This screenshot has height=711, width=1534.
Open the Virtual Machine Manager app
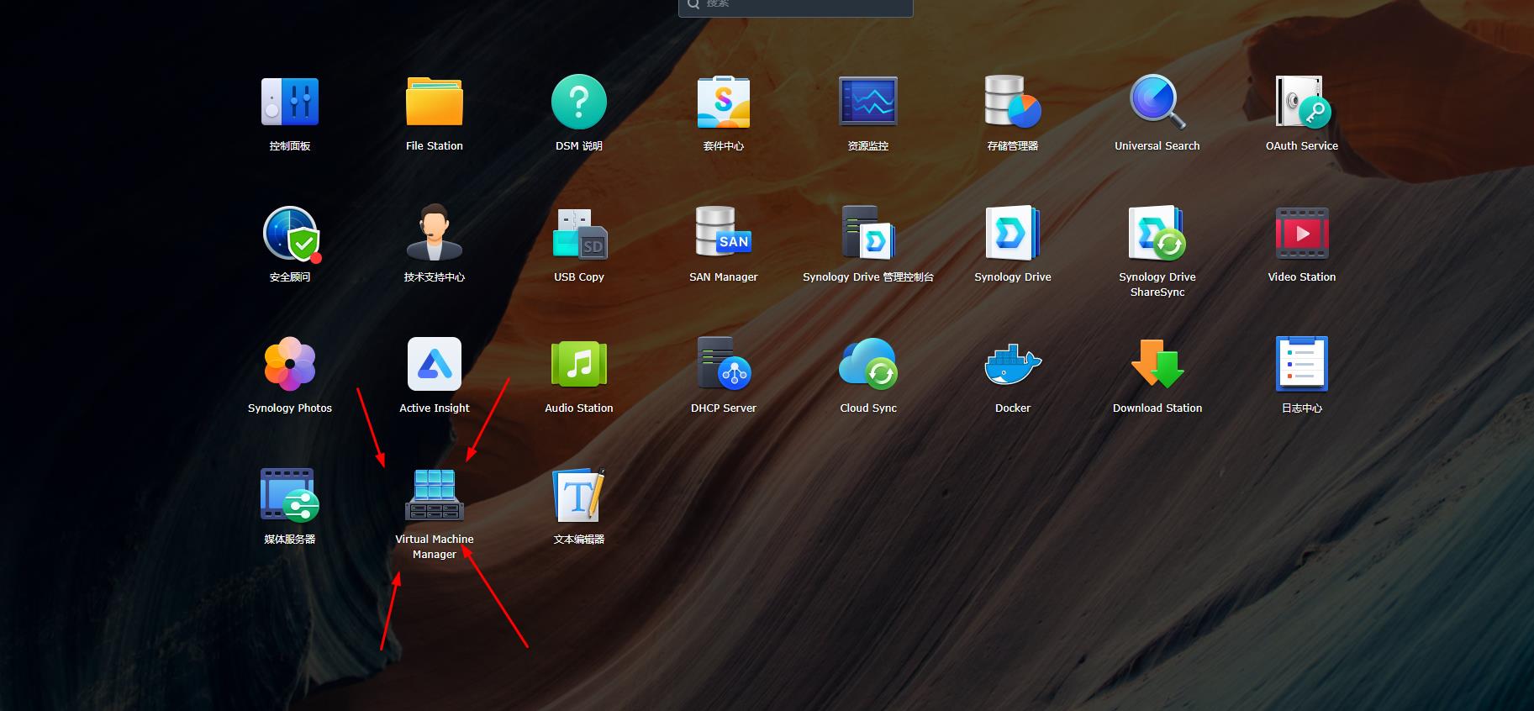coord(434,496)
